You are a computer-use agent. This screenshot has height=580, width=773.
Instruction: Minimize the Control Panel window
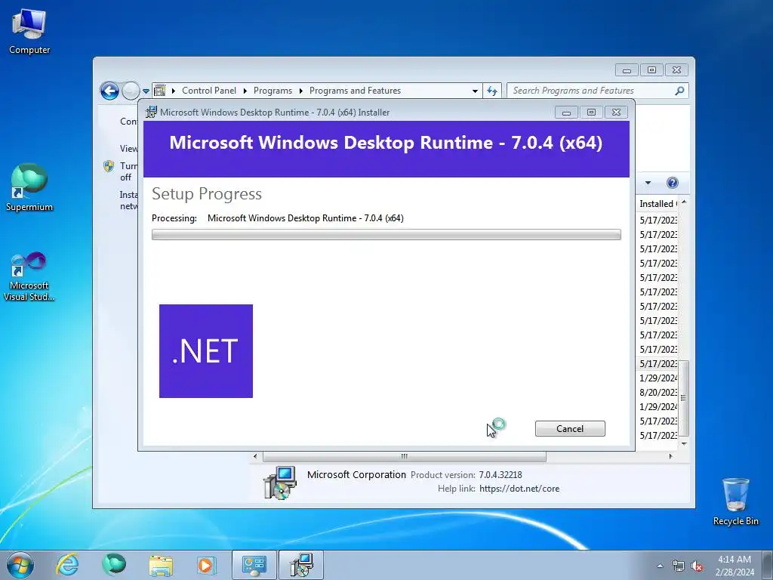point(627,70)
